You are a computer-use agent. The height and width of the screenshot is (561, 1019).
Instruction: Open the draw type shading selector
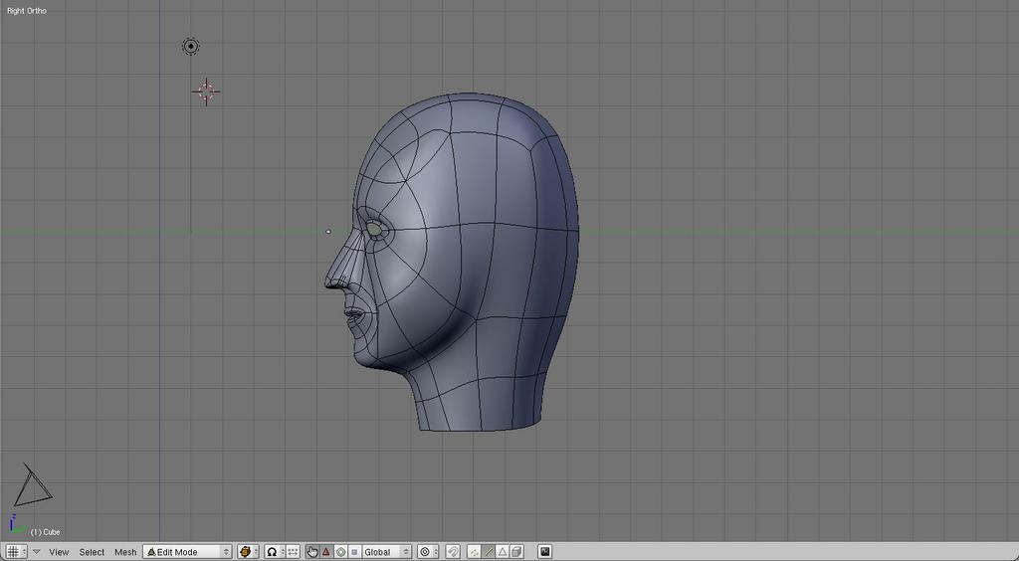(x=248, y=552)
